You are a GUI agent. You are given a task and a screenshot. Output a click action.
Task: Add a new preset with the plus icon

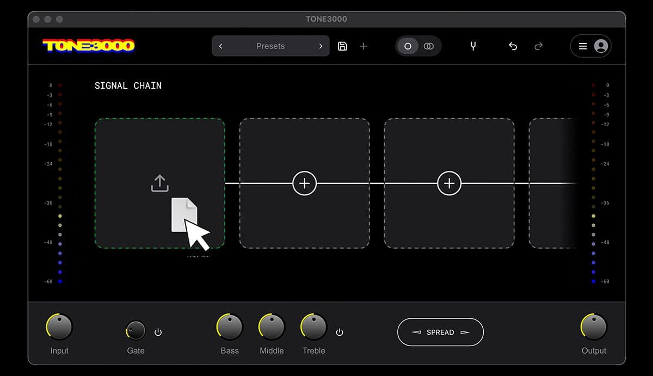[x=364, y=46]
